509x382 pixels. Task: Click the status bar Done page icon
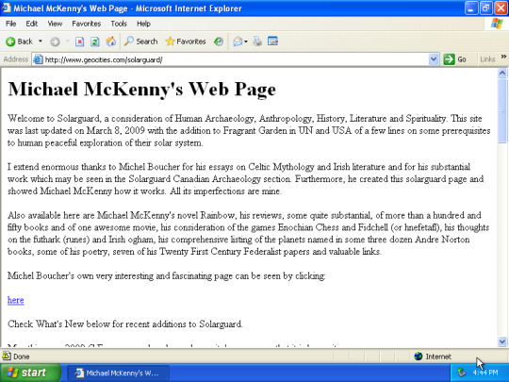7,357
